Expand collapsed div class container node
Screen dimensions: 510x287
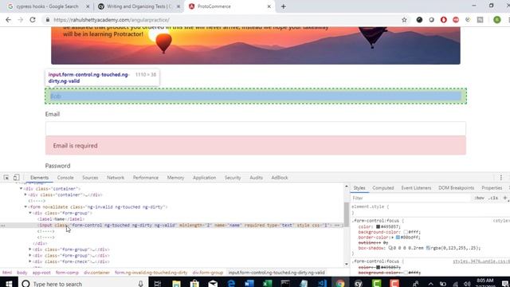(25, 195)
